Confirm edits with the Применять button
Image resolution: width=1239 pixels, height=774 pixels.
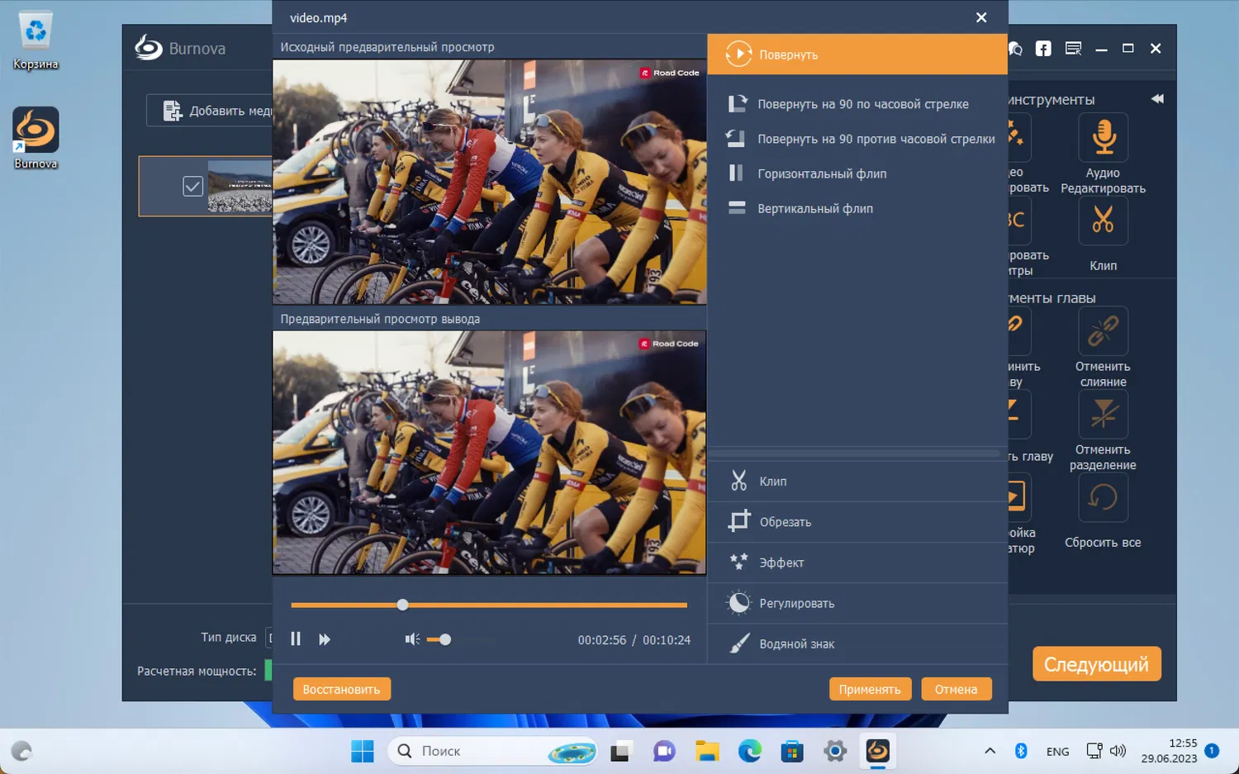click(x=870, y=689)
